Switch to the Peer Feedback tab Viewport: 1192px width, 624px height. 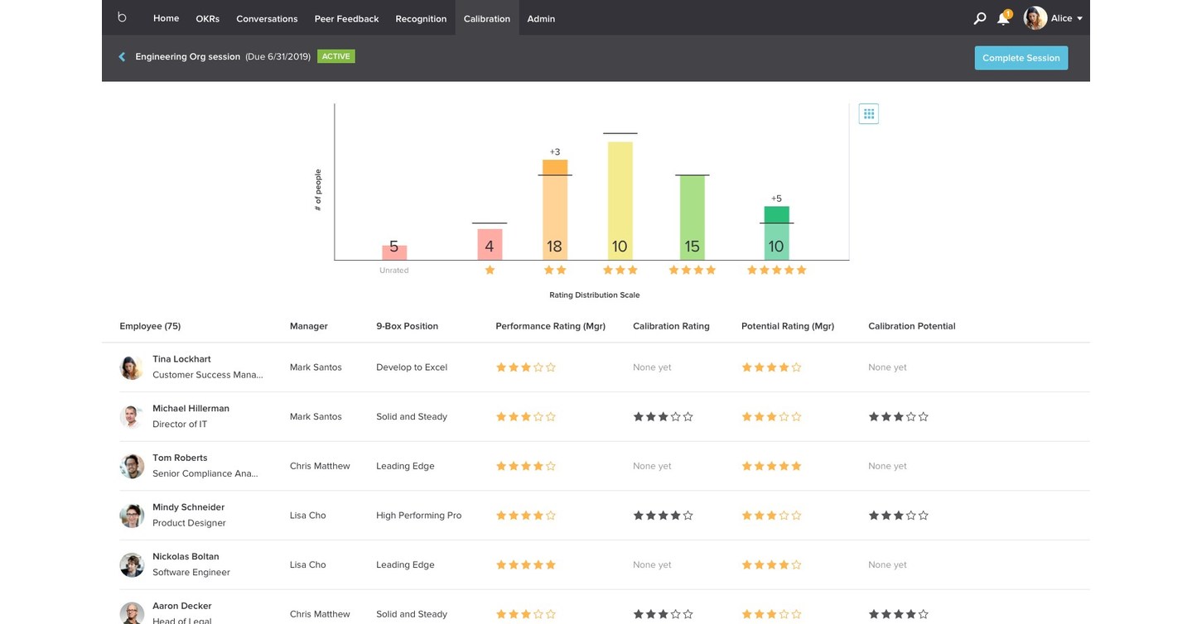pyautogui.click(x=345, y=17)
